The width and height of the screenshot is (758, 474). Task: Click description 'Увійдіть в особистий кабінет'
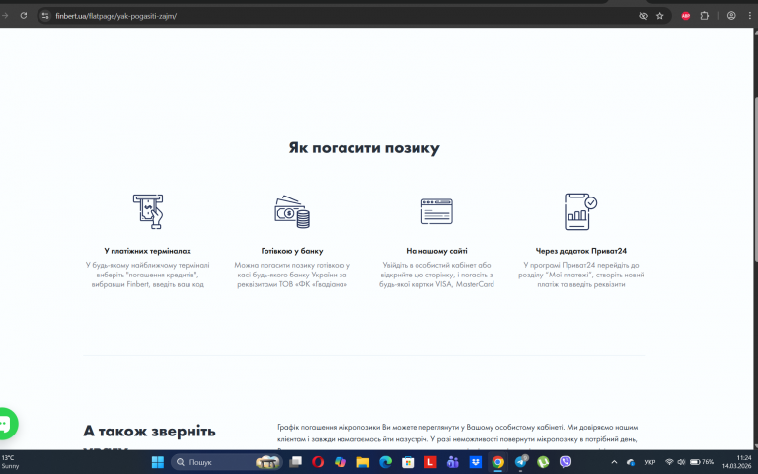click(436, 275)
